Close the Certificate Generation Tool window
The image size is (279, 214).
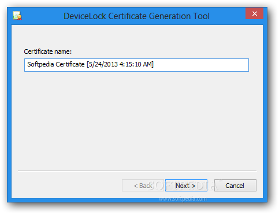[x=254, y=13]
